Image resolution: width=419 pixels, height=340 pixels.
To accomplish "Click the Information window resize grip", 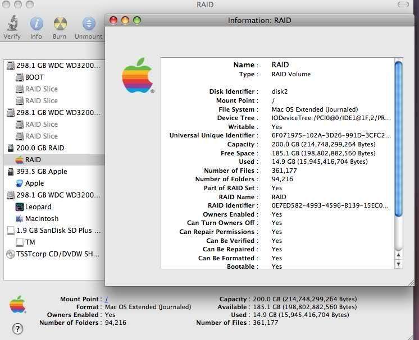I will tap(411, 283).
